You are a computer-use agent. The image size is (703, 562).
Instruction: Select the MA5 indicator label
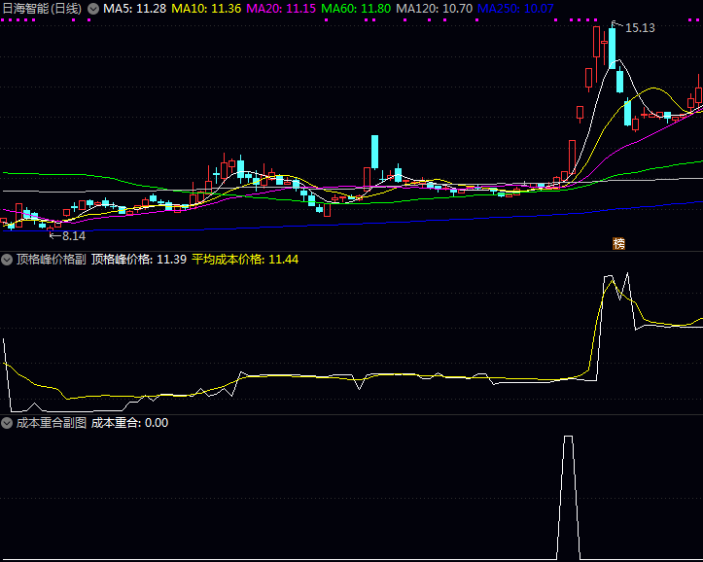[134, 8]
